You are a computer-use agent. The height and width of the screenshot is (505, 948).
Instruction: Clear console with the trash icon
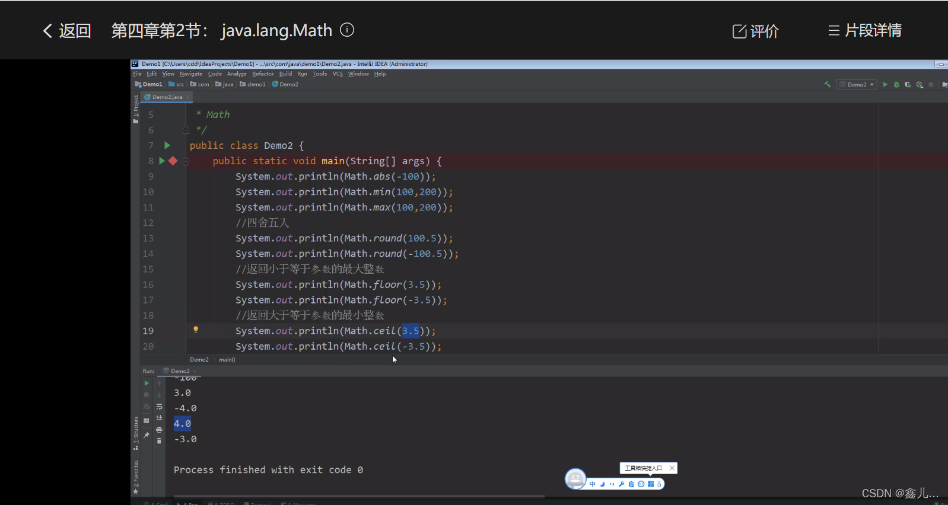click(159, 441)
